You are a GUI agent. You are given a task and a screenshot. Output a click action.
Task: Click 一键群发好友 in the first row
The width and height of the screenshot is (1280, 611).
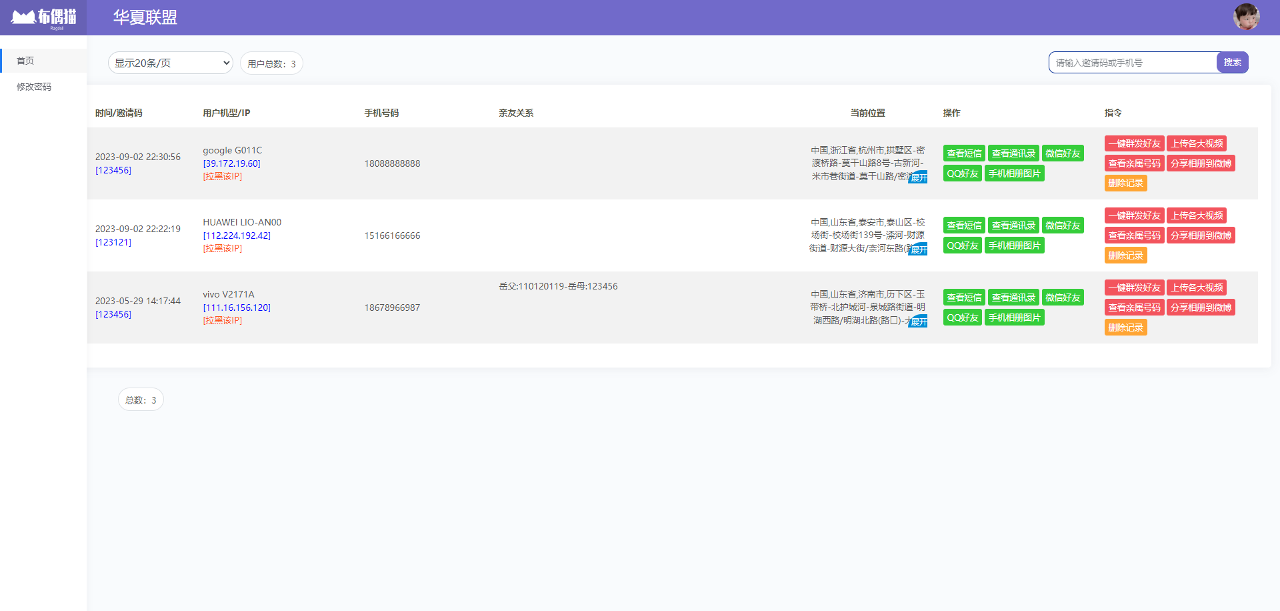pyautogui.click(x=1134, y=143)
